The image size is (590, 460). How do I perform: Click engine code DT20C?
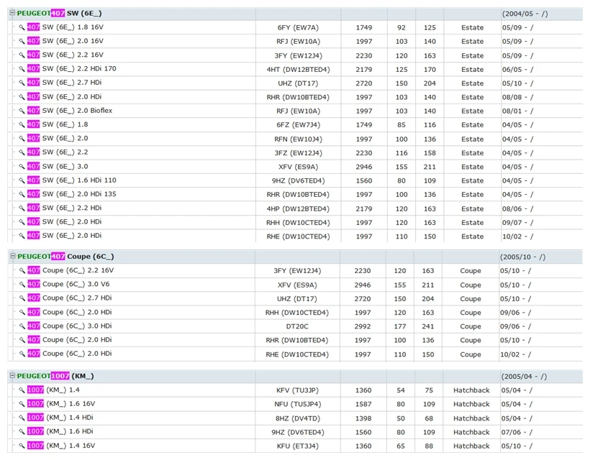pos(297,326)
